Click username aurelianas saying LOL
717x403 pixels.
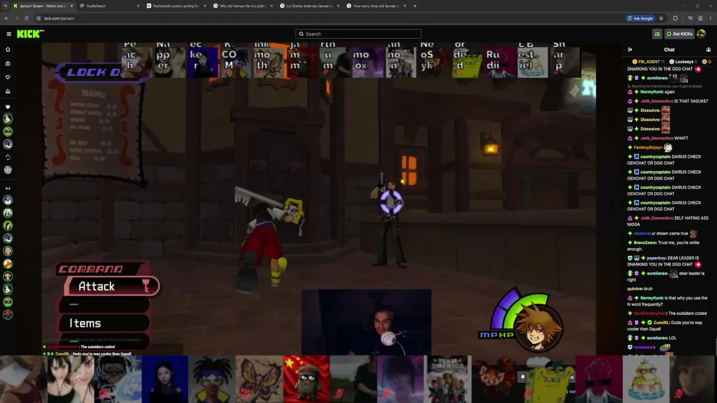pos(657,338)
